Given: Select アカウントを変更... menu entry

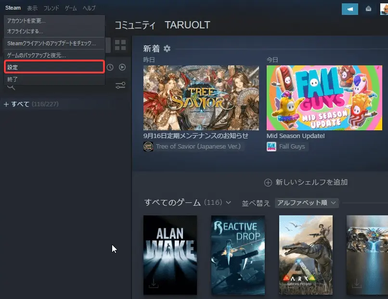Looking at the screenshot, I should [54, 21].
